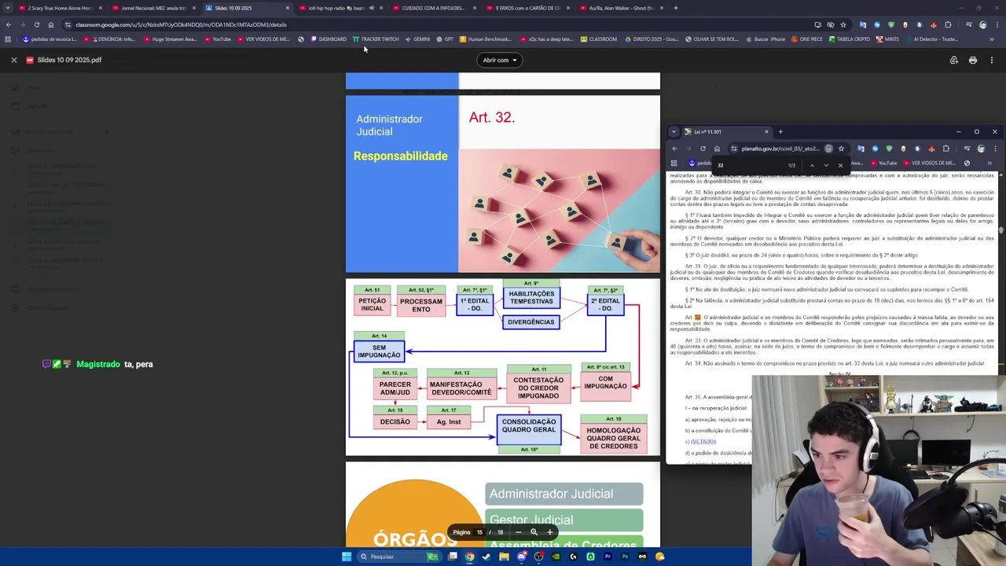This screenshot has height=566, width=1006.
Task: Open 'GEMINI' bookmark
Action: (417, 39)
